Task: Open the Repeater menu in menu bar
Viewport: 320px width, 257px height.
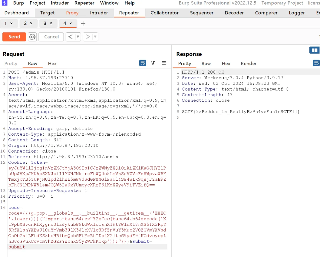Action: tap(84, 3)
